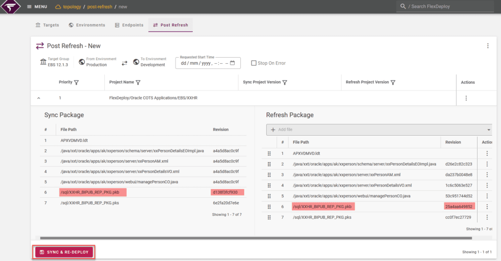Click the horizontal scrollbar
501x261 pixels.
click(x=255, y=238)
